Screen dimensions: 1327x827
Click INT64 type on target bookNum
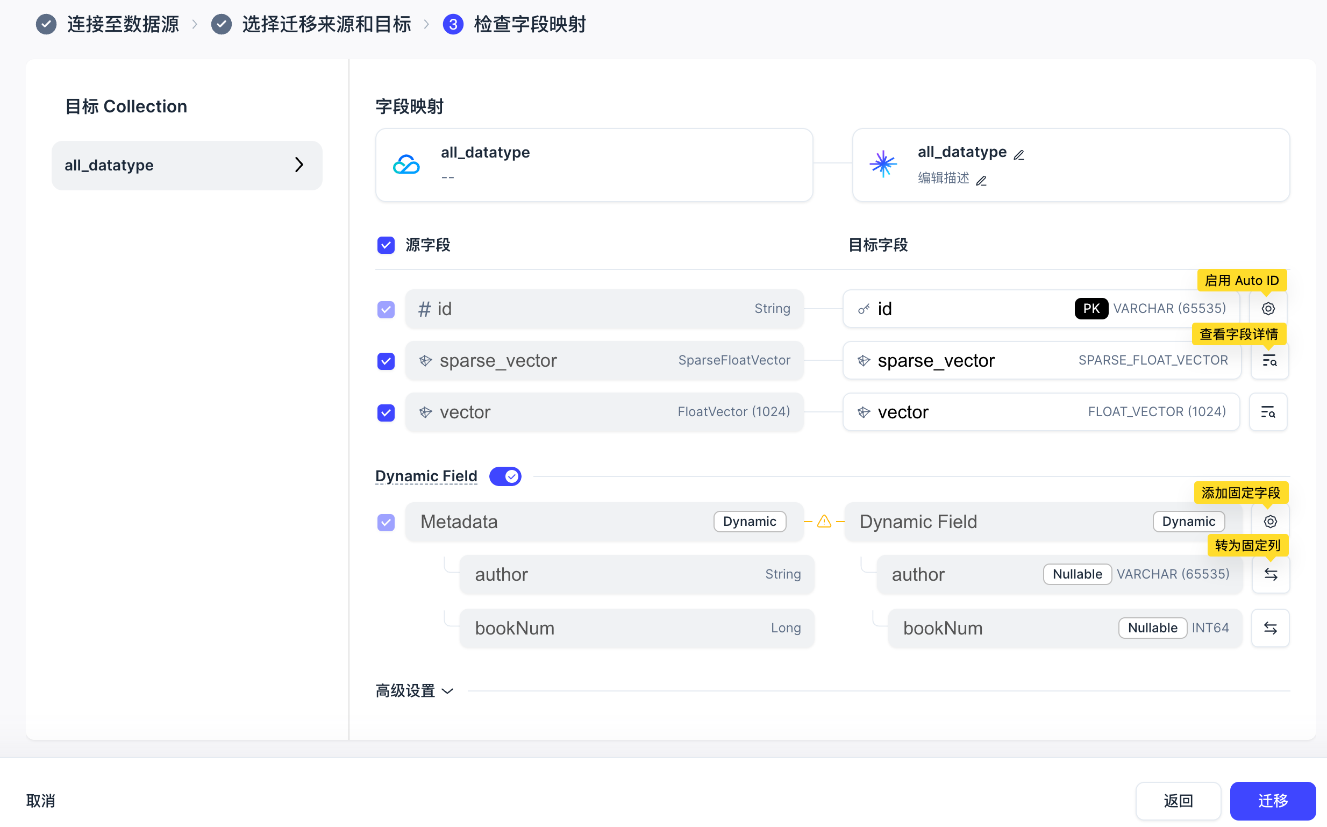(1210, 628)
